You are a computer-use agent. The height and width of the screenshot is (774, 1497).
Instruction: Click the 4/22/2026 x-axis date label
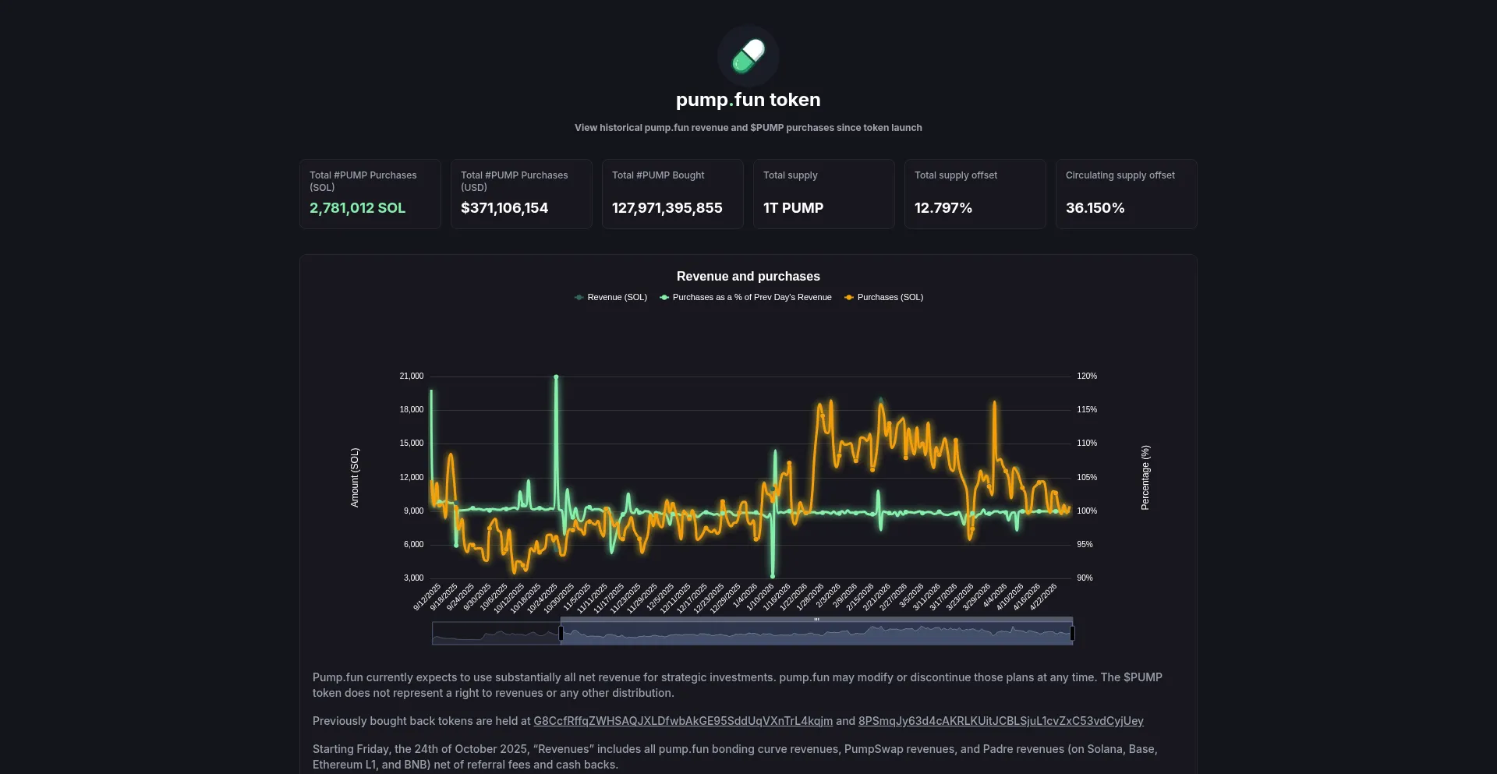(x=1043, y=596)
